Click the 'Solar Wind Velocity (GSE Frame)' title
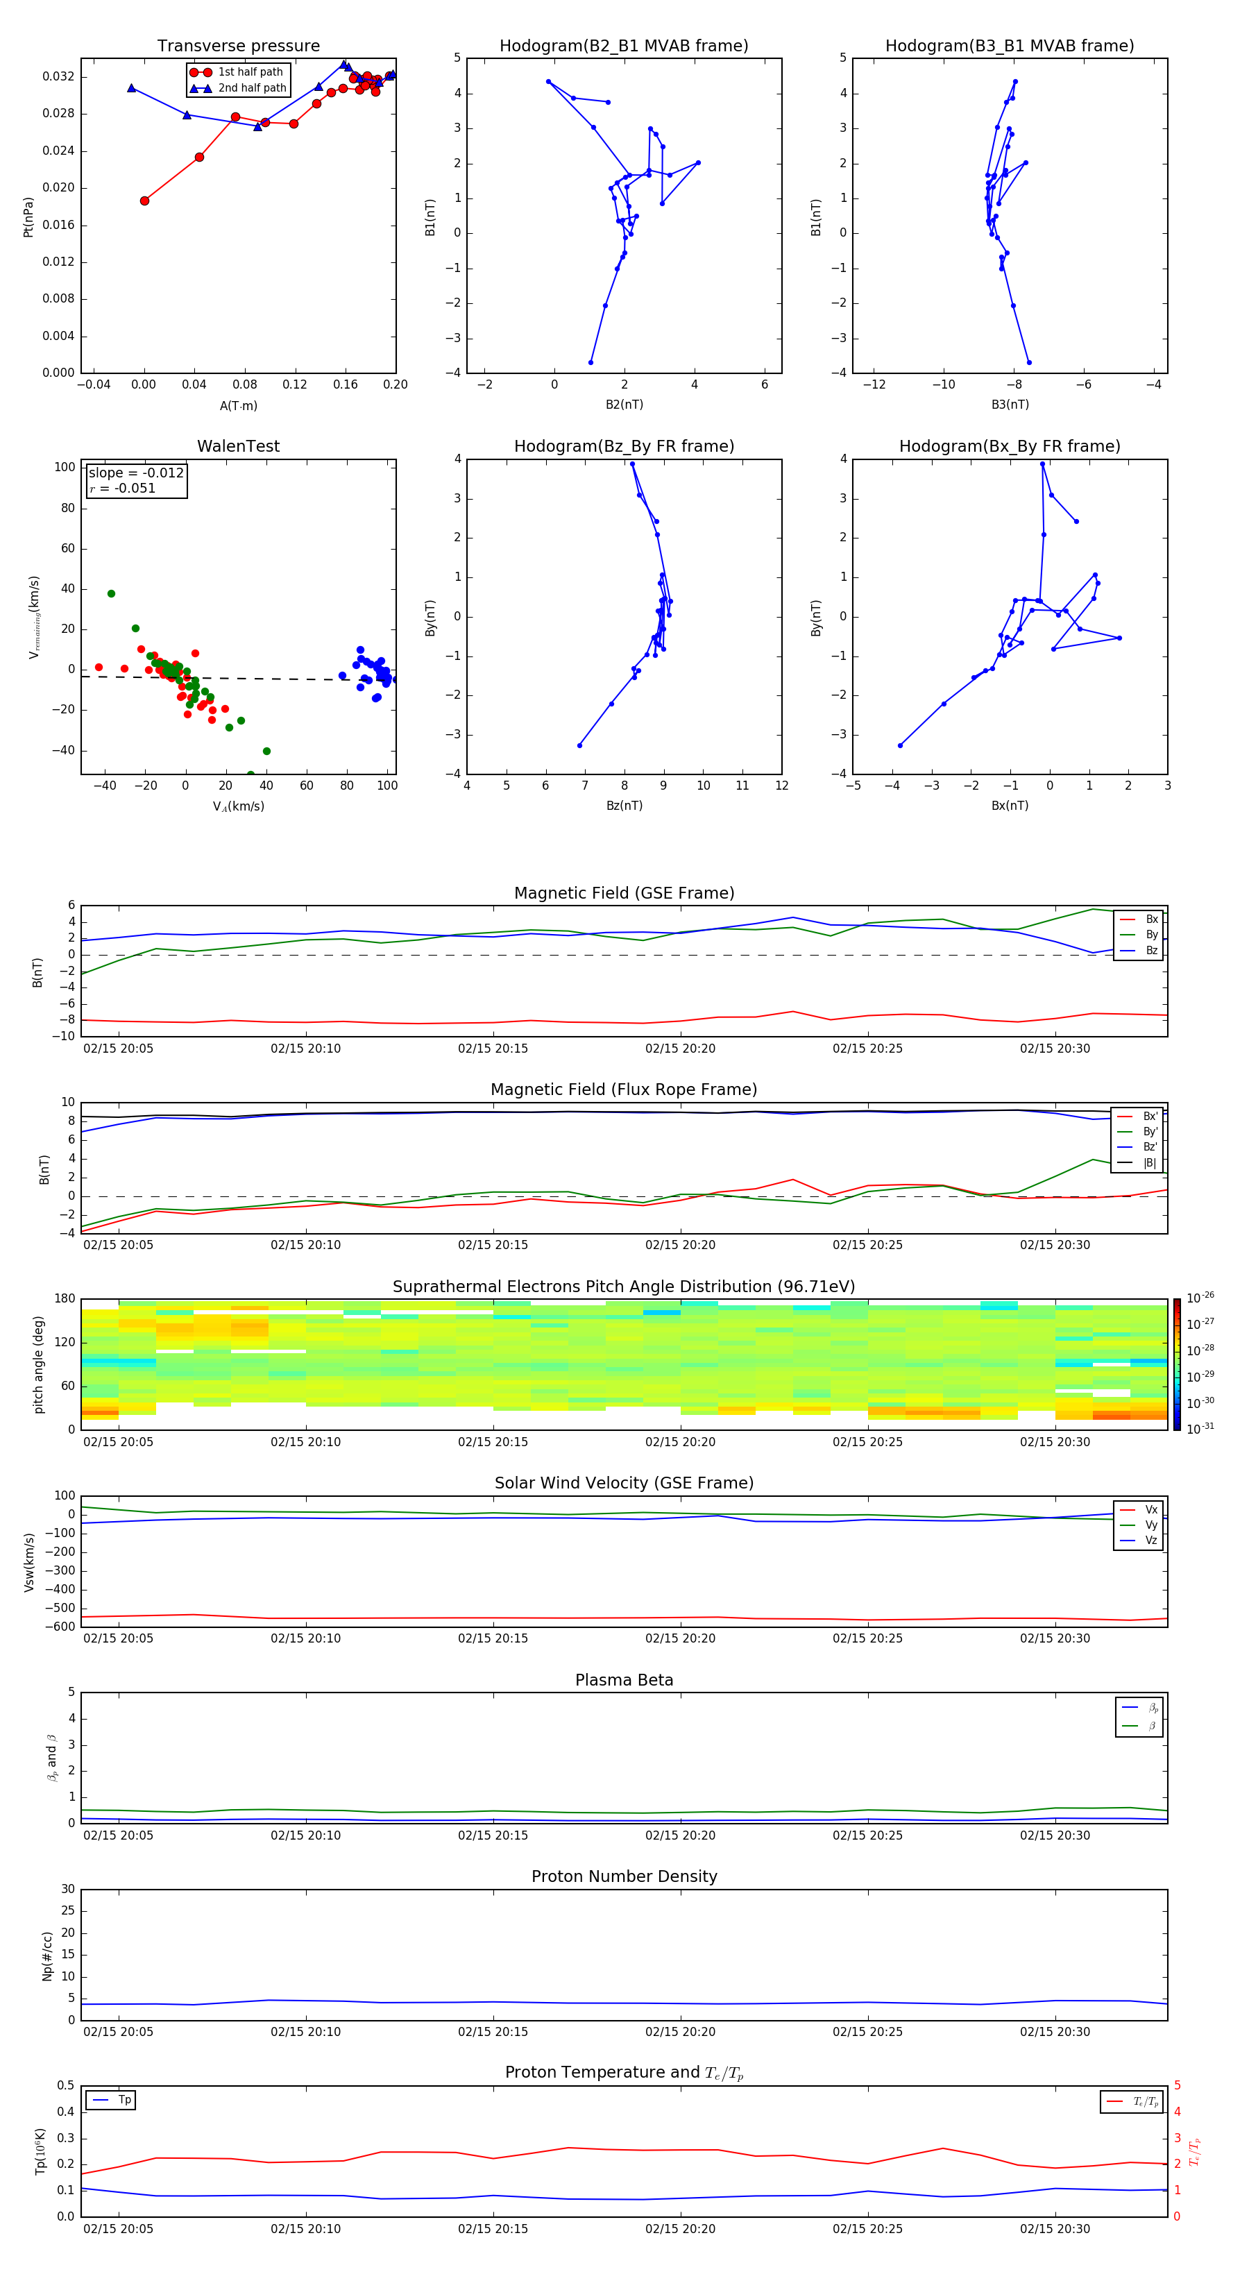 point(624,1484)
